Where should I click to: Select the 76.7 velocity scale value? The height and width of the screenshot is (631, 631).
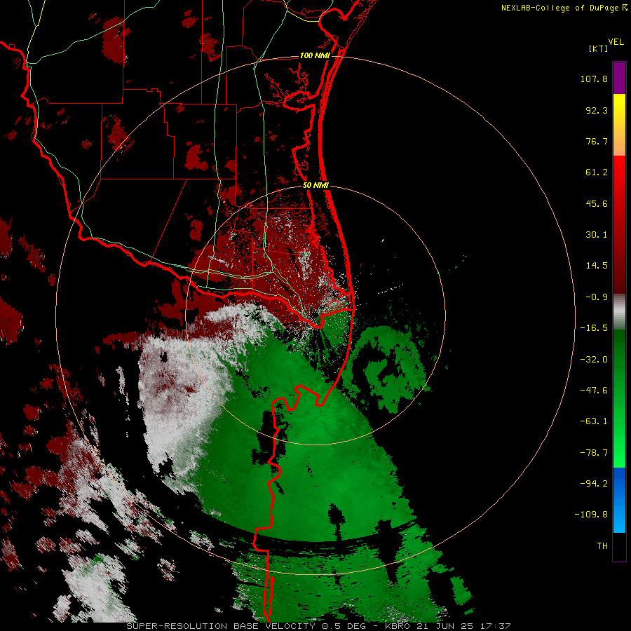tap(597, 141)
